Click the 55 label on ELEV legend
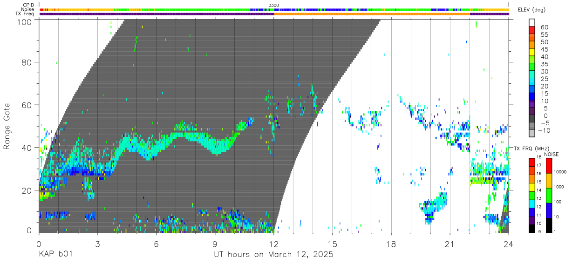This screenshot has height=264, width=572. (545, 34)
